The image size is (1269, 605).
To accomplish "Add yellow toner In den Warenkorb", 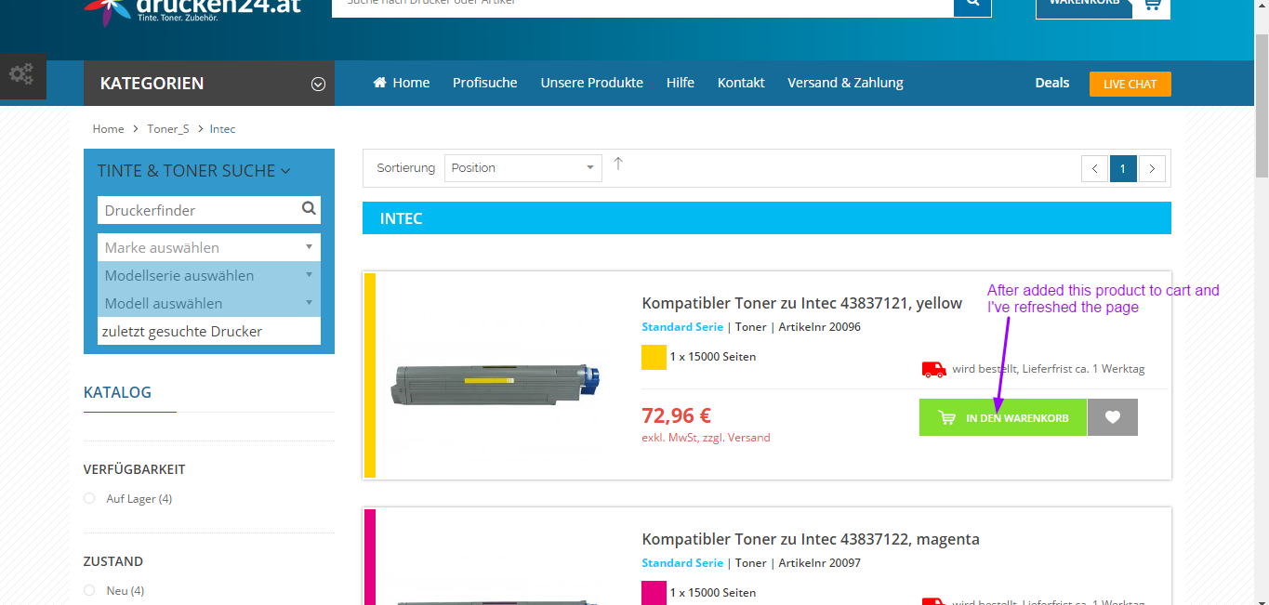I will [1002, 417].
